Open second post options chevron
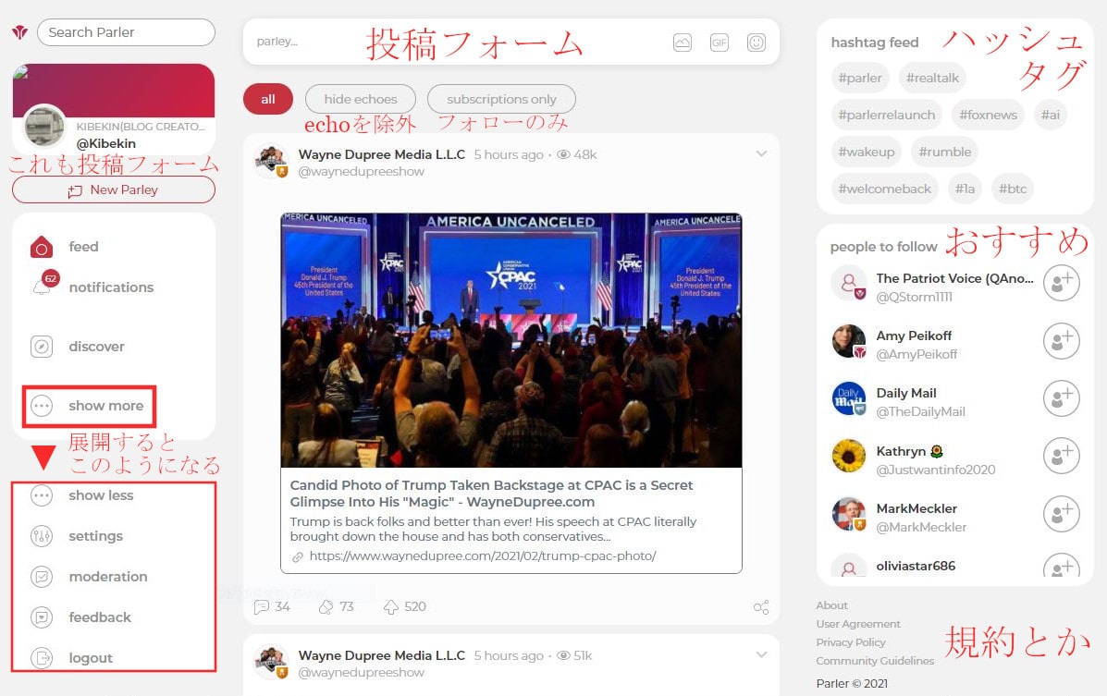 click(761, 655)
